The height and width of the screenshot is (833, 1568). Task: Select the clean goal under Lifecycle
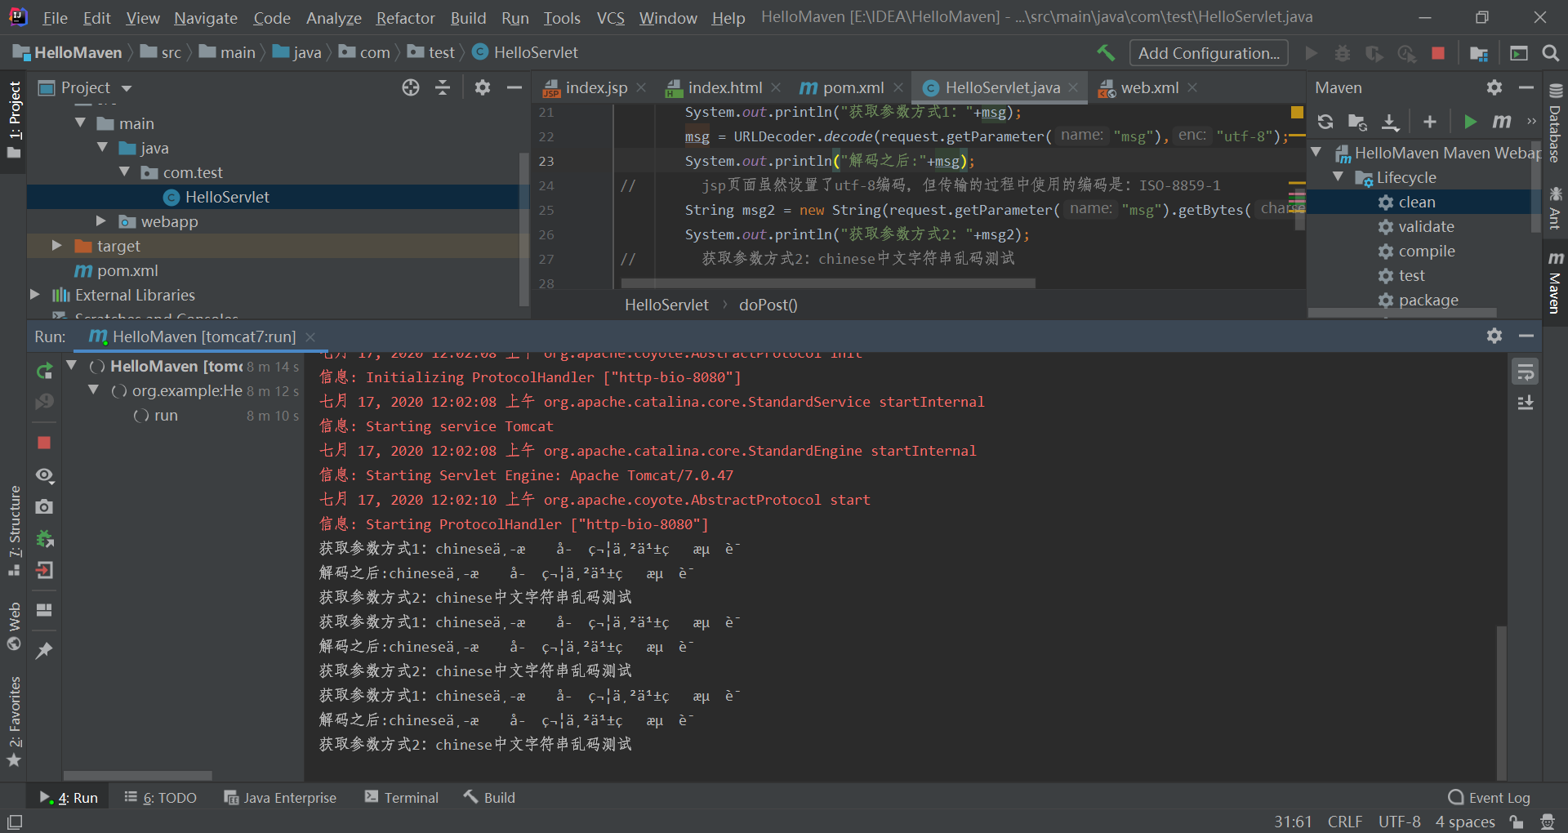coord(1416,202)
